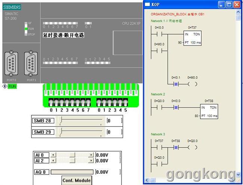Click the PORT 1 serial connector
Viewport: 243px width, 185px height.
[x=31, y=63]
